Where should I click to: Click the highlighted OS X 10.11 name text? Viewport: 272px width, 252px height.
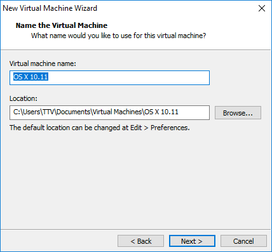[31, 77]
